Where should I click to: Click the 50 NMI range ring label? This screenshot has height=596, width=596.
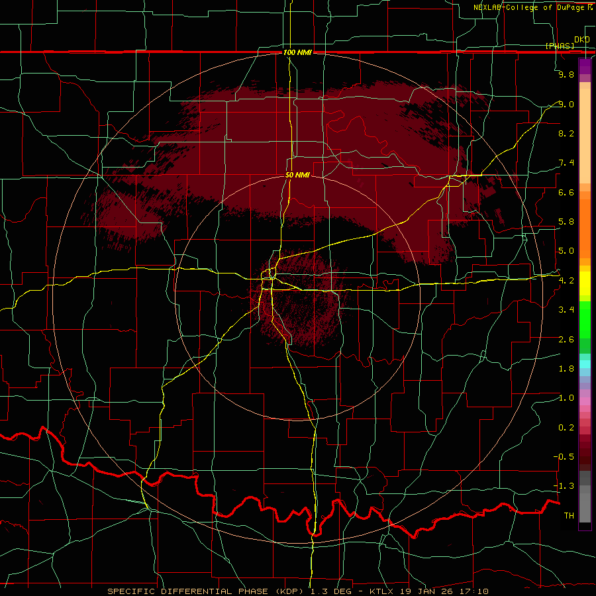pos(297,175)
